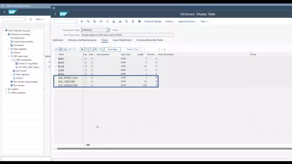Click the scissors cut icon in fields toolbar

[56, 50]
